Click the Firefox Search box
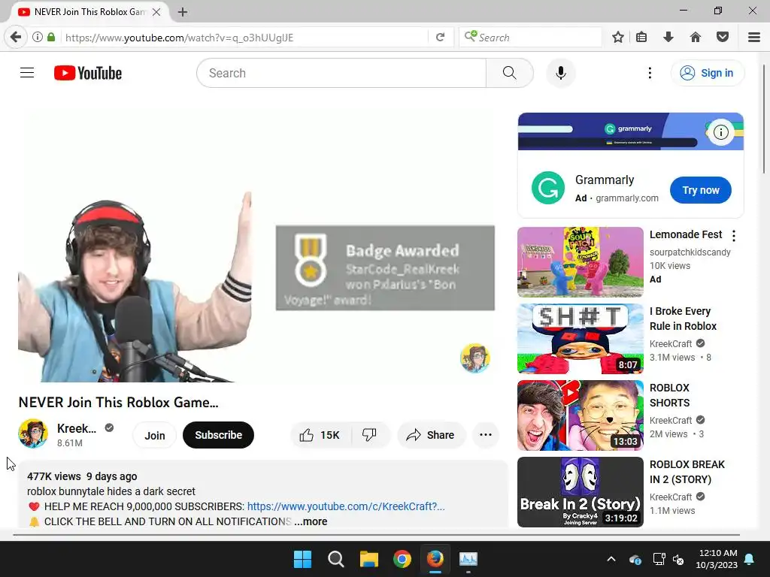The image size is (770, 577). click(530, 38)
